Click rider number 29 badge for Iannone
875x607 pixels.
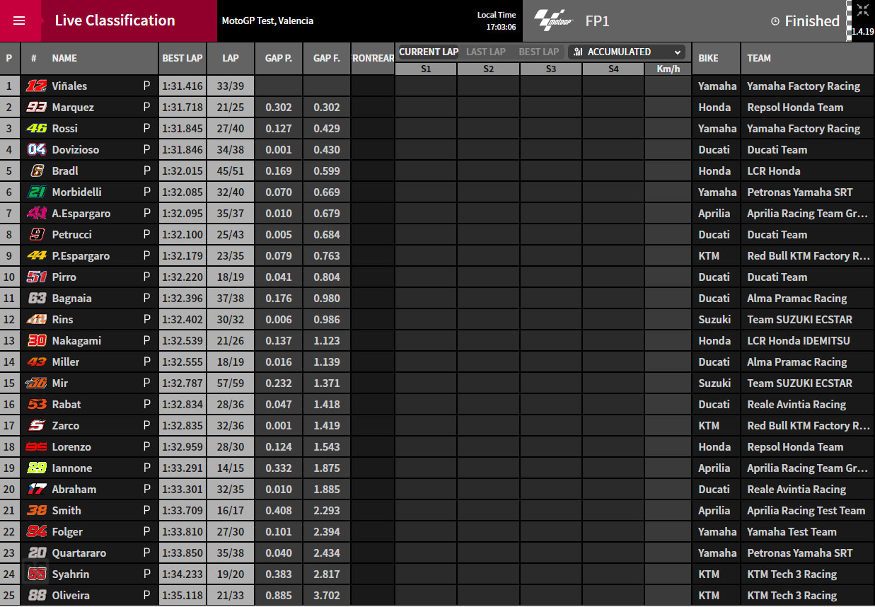pos(37,468)
